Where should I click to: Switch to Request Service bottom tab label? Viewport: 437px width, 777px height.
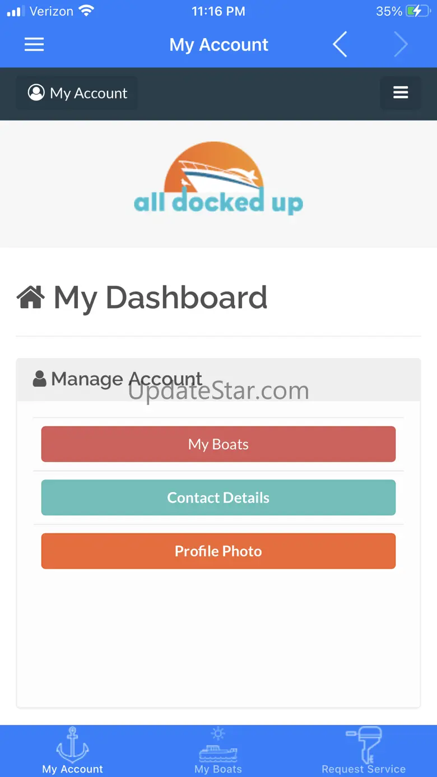364,769
